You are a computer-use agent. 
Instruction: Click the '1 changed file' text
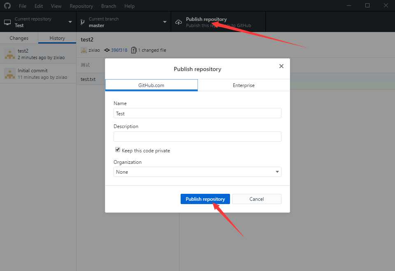coord(152,50)
